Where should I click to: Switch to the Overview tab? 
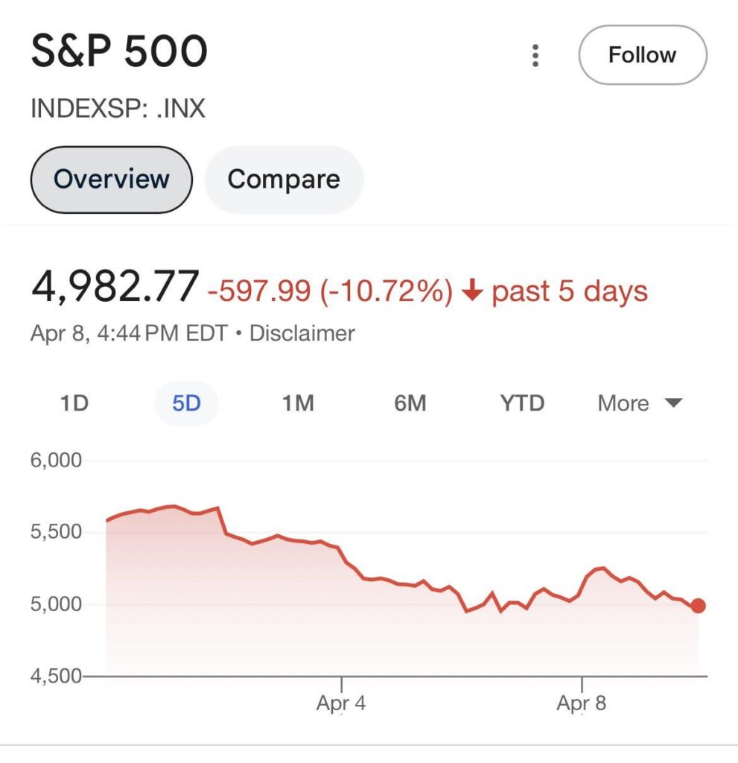pos(112,180)
